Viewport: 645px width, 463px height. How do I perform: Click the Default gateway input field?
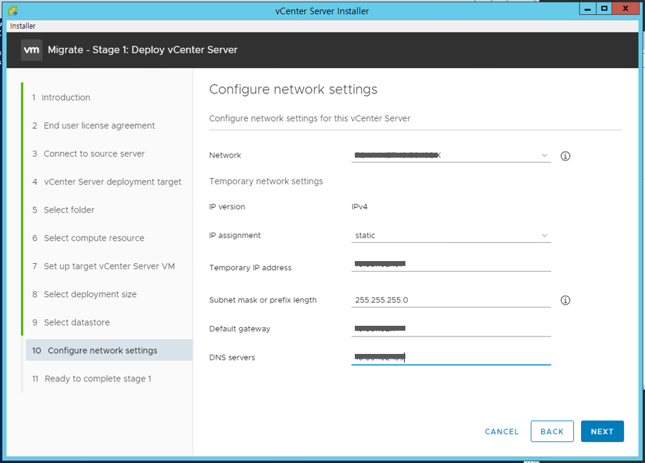coord(451,329)
